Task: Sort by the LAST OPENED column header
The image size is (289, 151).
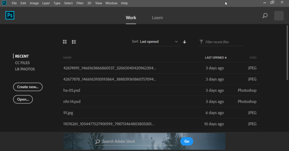Action: pyautogui.click(x=216, y=58)
